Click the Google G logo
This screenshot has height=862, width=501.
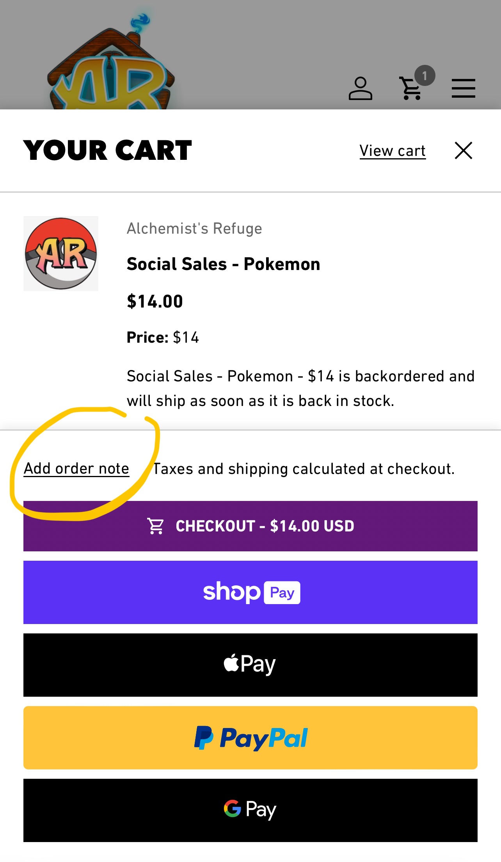click(232, 808)
